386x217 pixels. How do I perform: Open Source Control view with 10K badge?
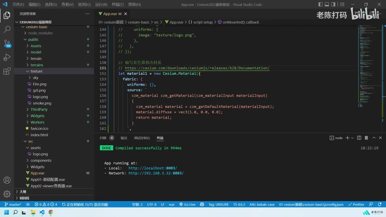click(7, 43)
